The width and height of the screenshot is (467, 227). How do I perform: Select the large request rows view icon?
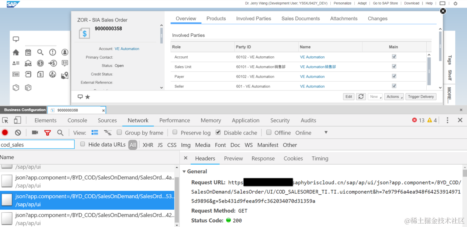(x=95, y=133)
